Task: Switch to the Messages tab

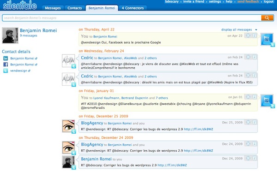Action: 53,8
